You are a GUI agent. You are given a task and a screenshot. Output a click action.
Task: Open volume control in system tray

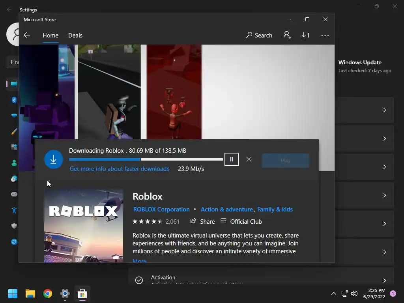click(x=354, y=294)
